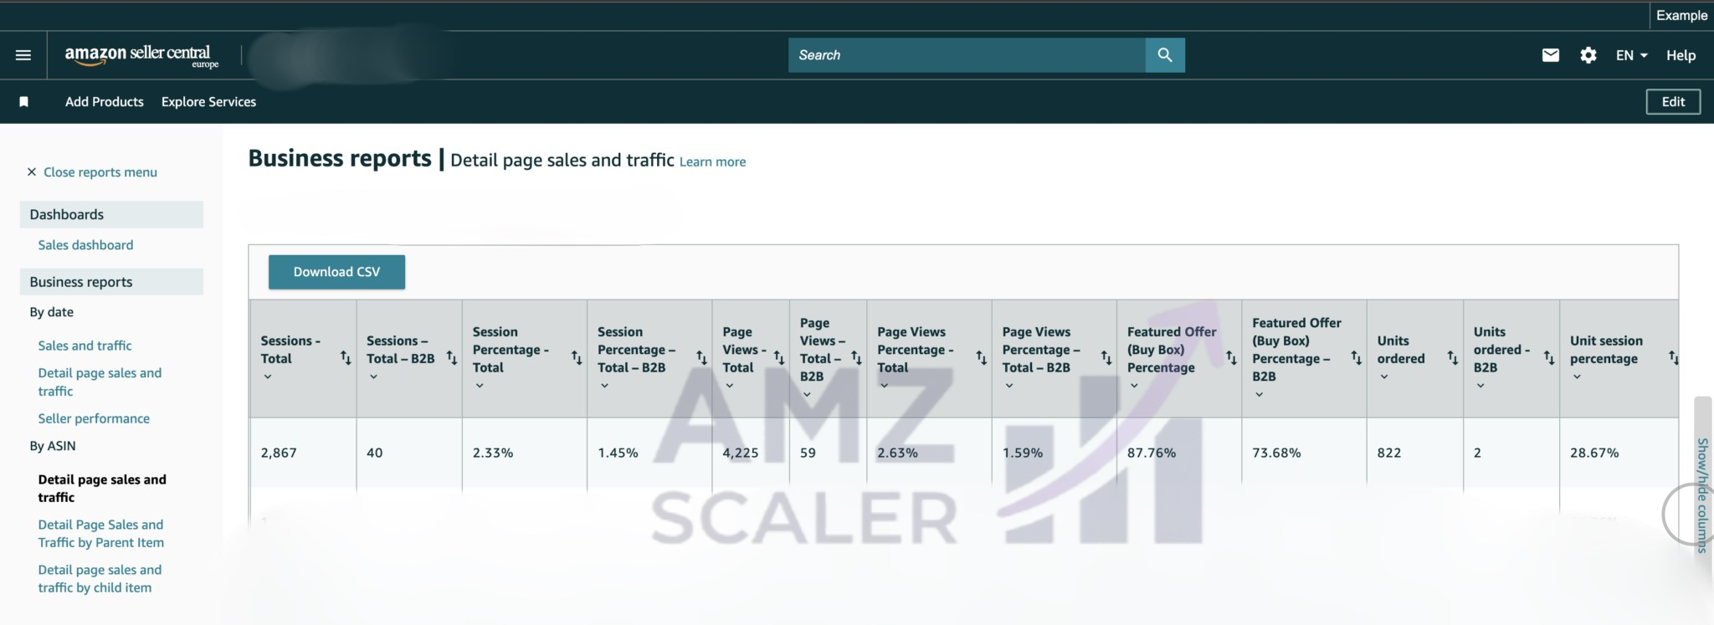Screen dimensions: 1714x625
Task: Sort by Page Views - Total column
Action: point(779,358)
